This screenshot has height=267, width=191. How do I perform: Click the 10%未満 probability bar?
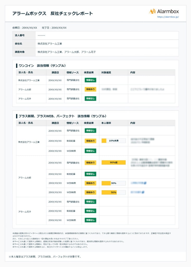113,141
